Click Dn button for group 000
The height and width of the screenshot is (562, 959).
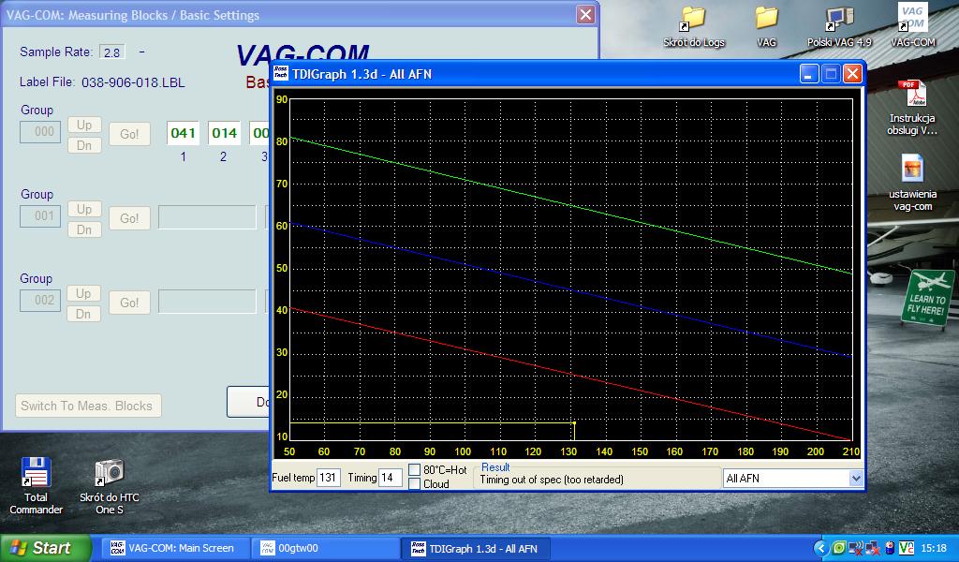point(84,145)
